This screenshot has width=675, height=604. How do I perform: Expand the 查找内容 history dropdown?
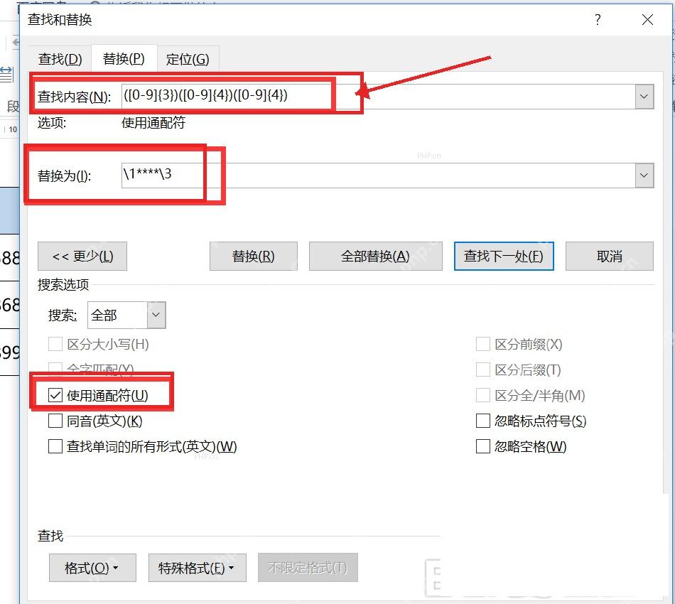(644, 97)
